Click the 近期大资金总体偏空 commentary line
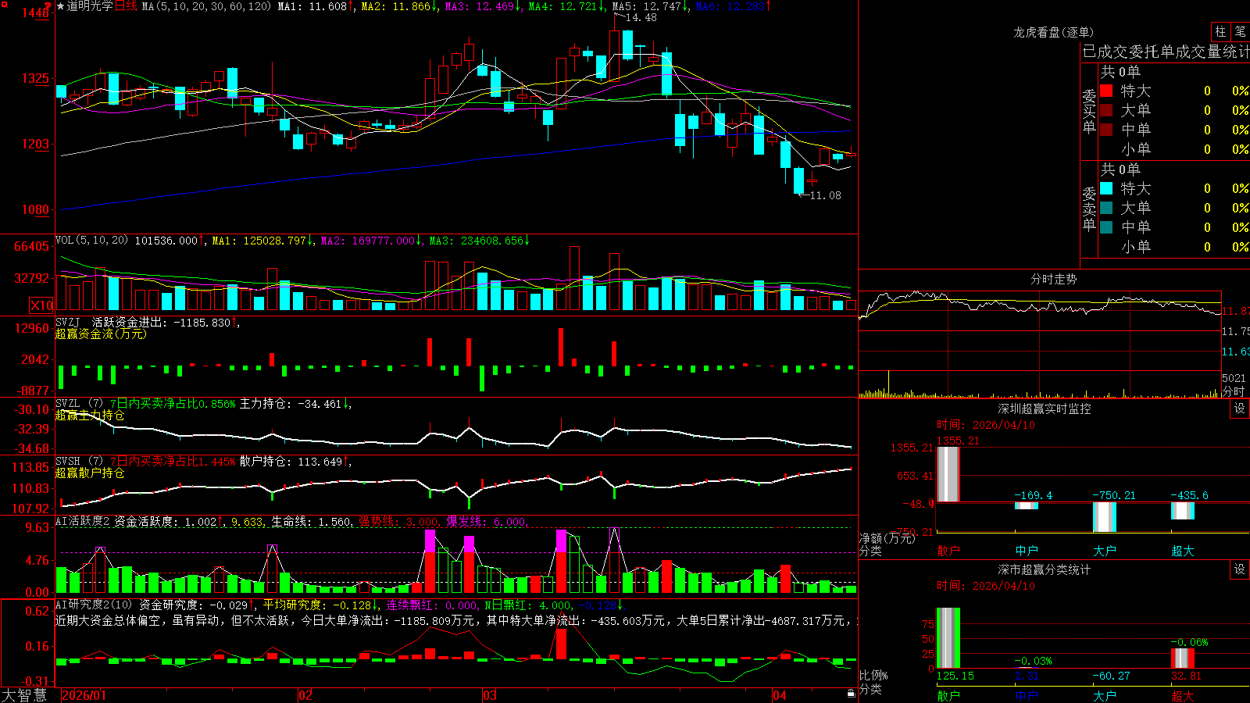 456,620
